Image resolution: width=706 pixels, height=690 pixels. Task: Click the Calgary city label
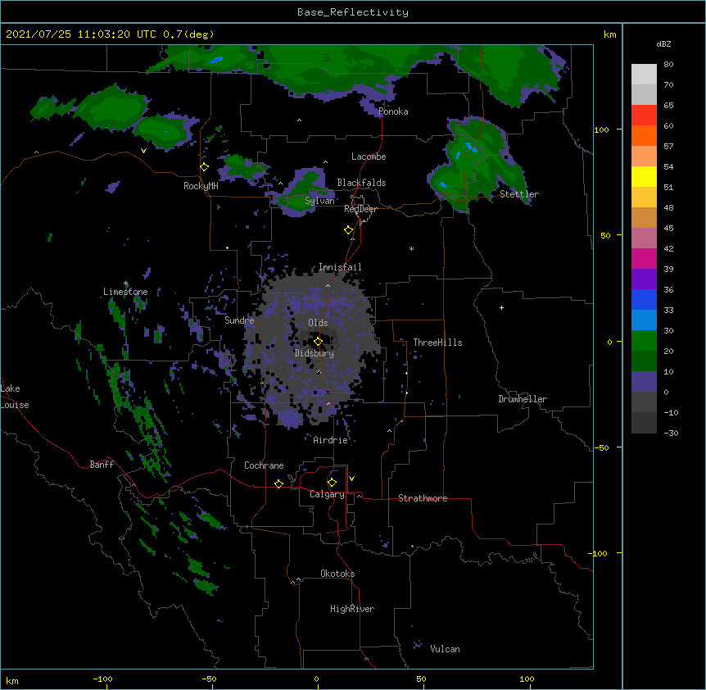click(327, 494)
